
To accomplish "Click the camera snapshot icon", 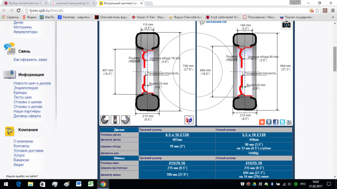I will click(286, 24).
